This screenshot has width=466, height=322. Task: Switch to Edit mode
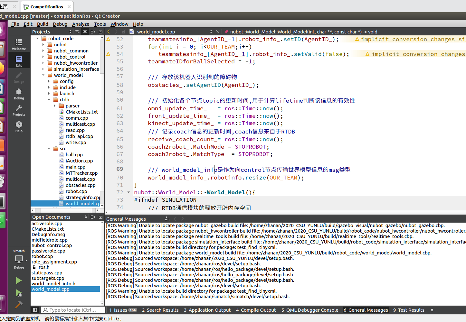click(x=19, y=61)
